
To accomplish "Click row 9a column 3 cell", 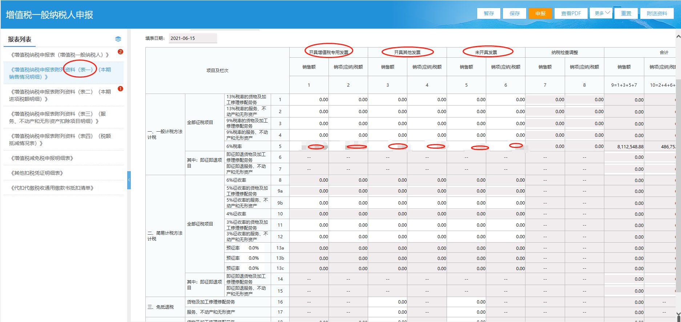I will [387, 191].
